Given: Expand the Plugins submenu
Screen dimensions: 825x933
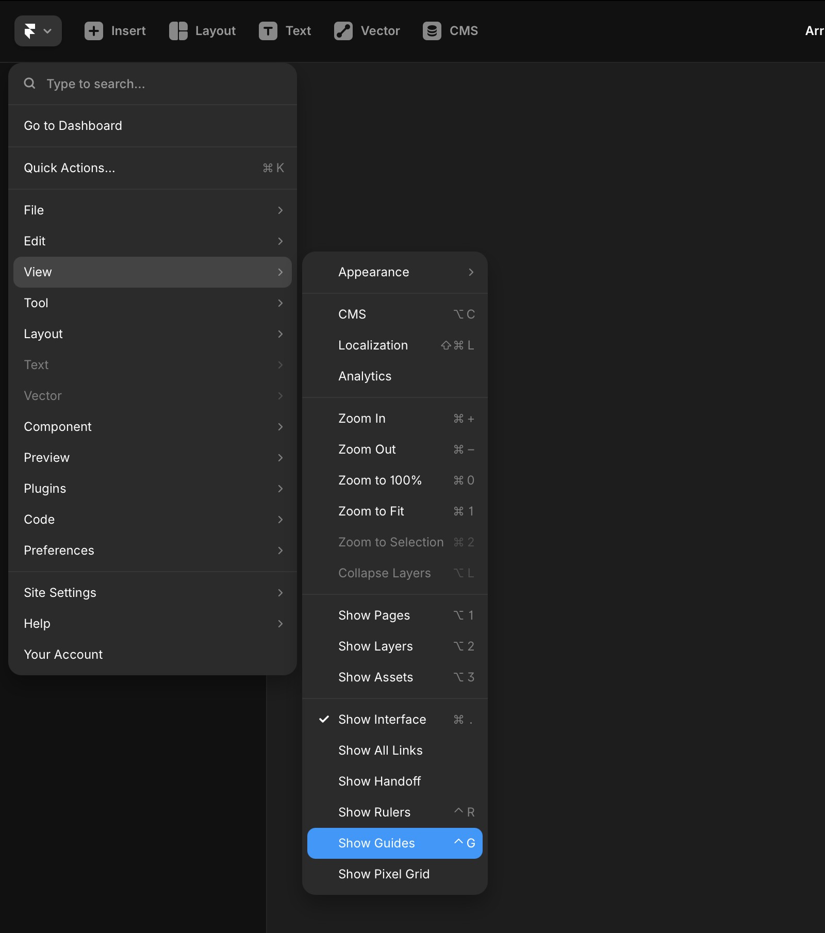Looking at the screenshot, I should [x=153, y=489].
